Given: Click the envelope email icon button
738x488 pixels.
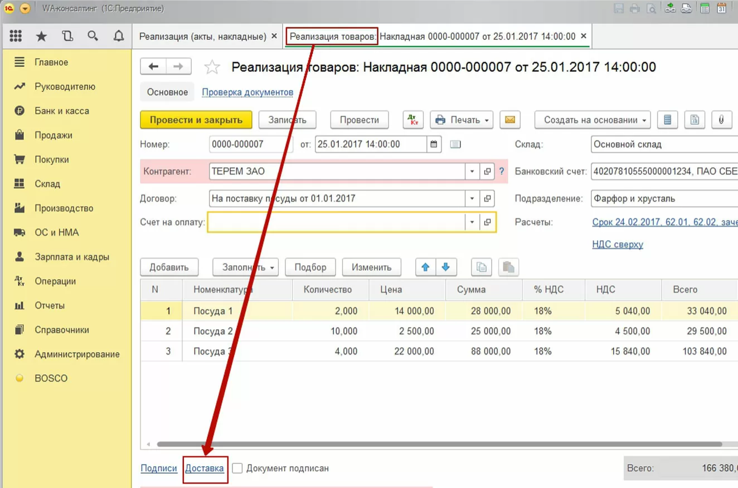Looking at the screenshot, I should tap(510, 120).
